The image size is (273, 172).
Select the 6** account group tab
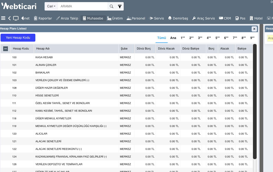(x=226, y=38)
